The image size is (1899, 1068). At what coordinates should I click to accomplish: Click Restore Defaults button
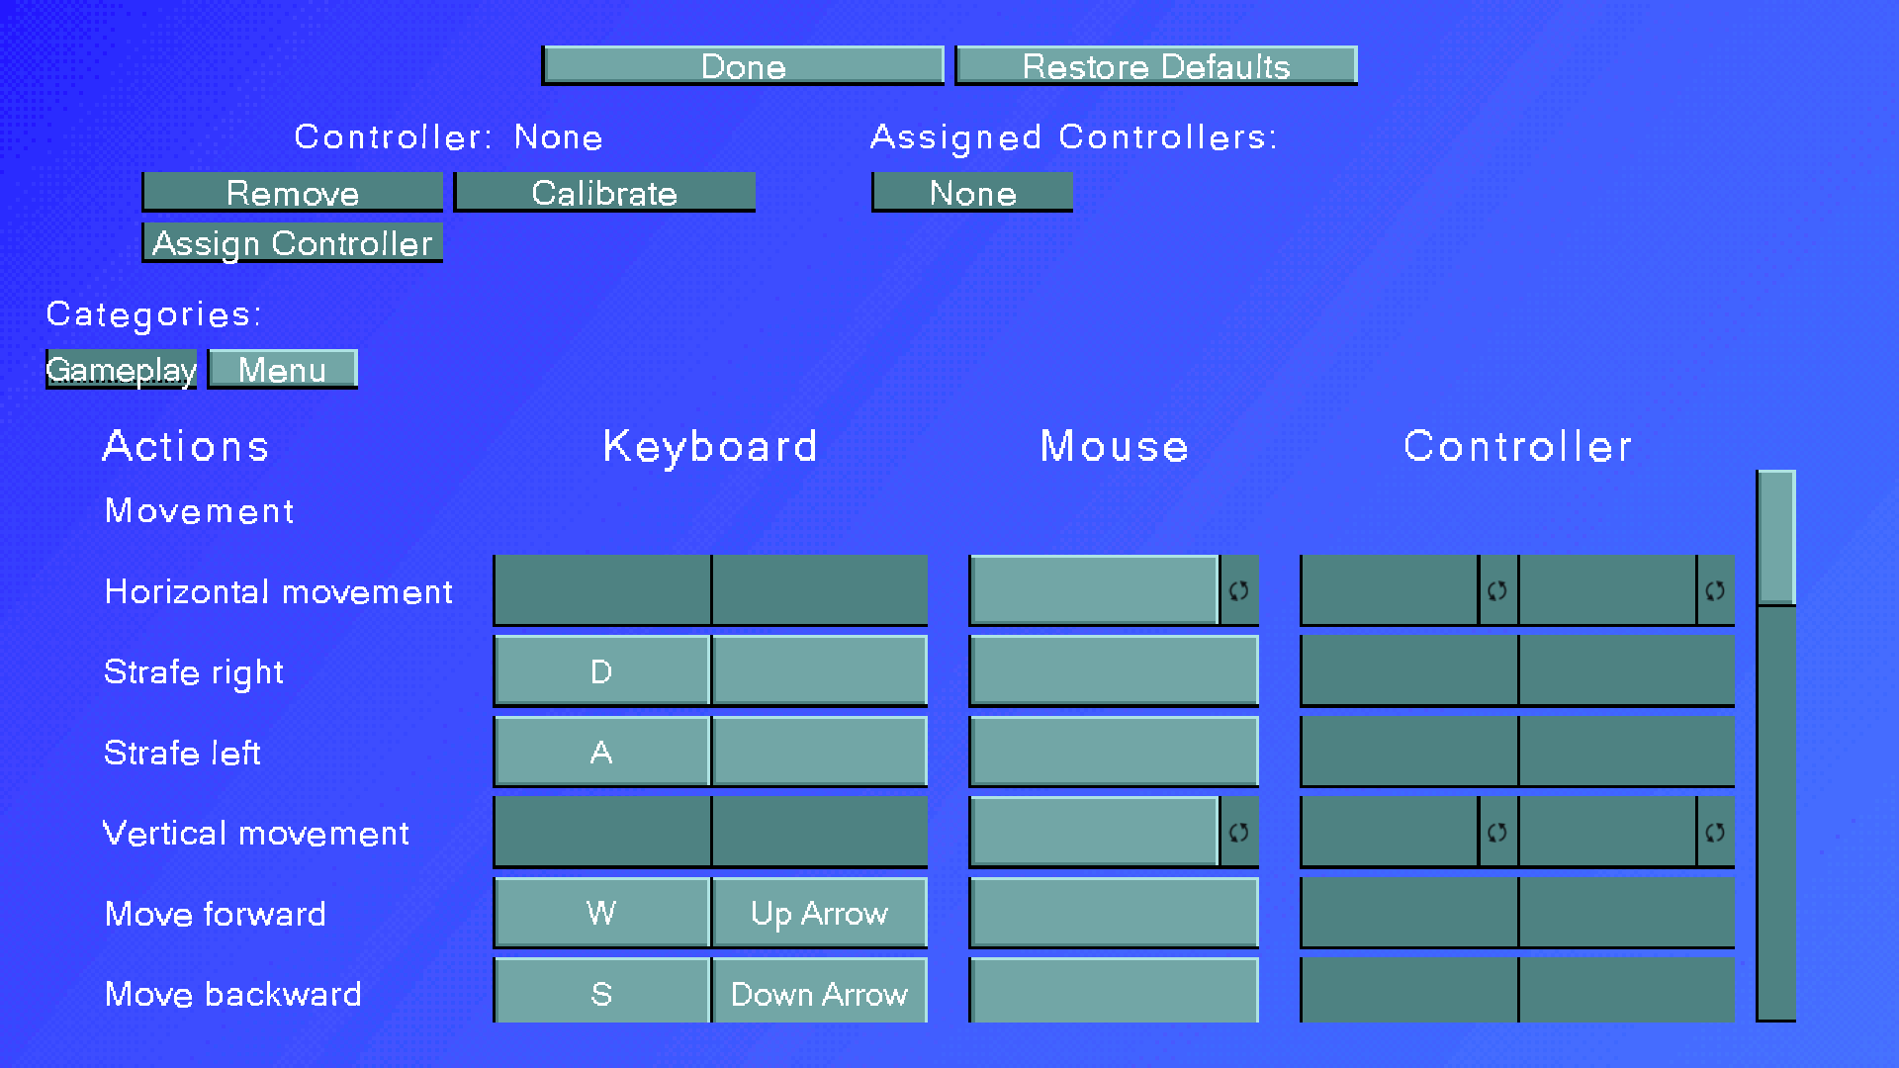1153,66
